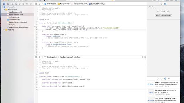This screenshot has width=184, height=103.
Task: Click 'No Quick Help' text
Action: [x=163, y=11]
